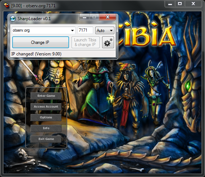Click Enter Game in Tibia menu
Screen dimensions: 205x177
(46, 96)
